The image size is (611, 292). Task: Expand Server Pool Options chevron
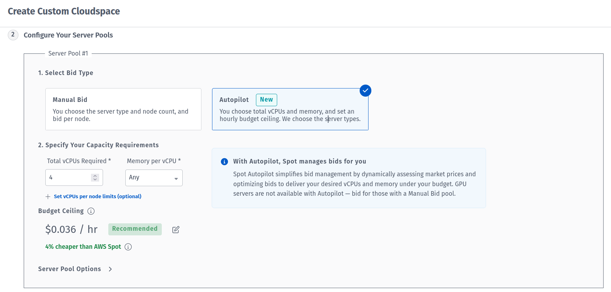click(110, 269)
